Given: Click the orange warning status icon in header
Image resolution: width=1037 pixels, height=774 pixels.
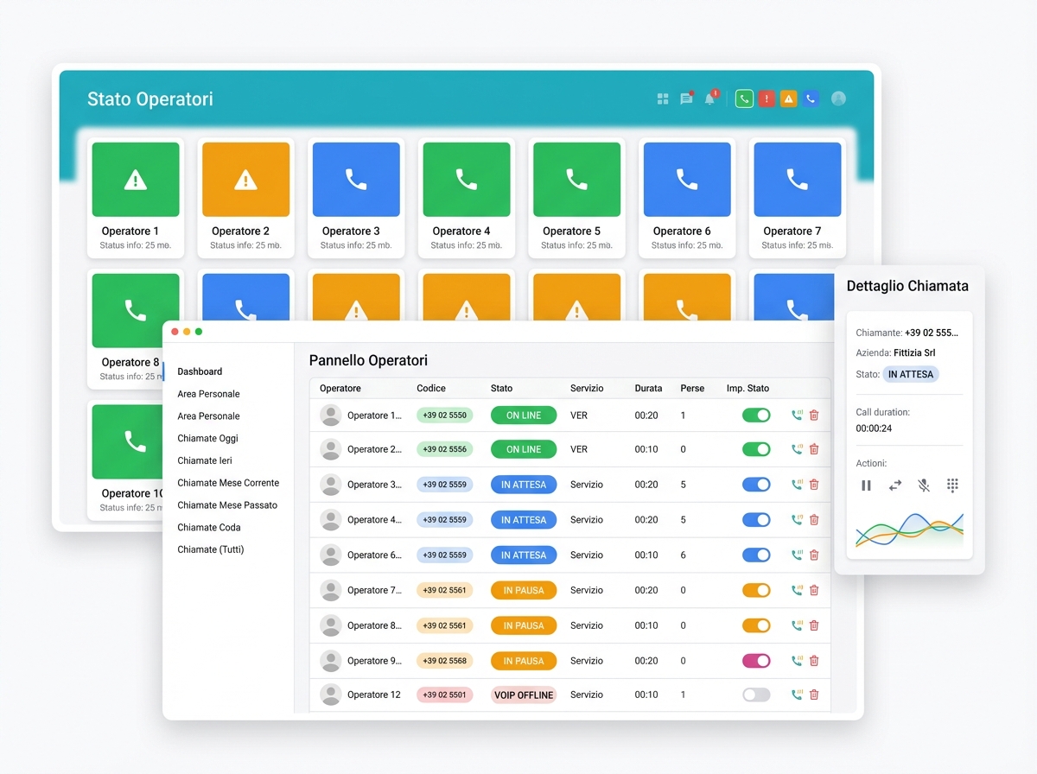Looking at the screenshot, I should click(788, 98).
